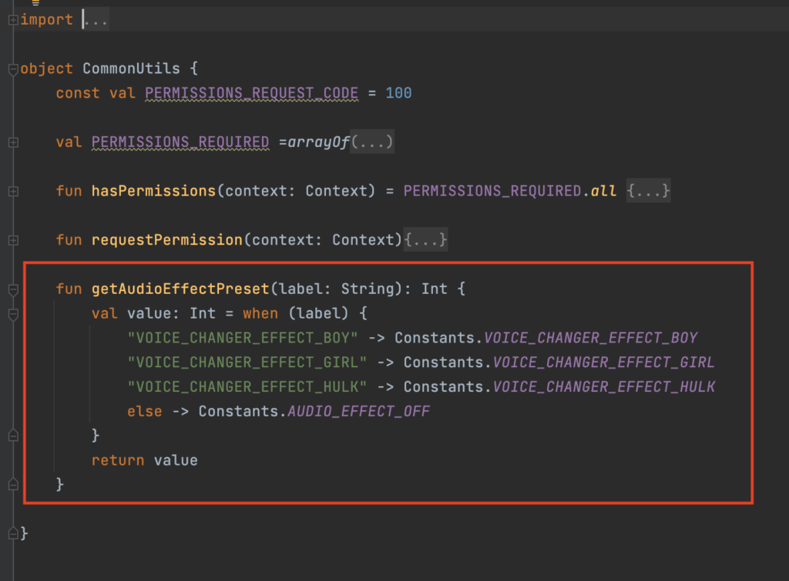Click the "VOICE_CHANGER_EFFECT_GIRL" string literal
Image resolution: width=789 pixels, height=581 pixels.
(247, 362)
